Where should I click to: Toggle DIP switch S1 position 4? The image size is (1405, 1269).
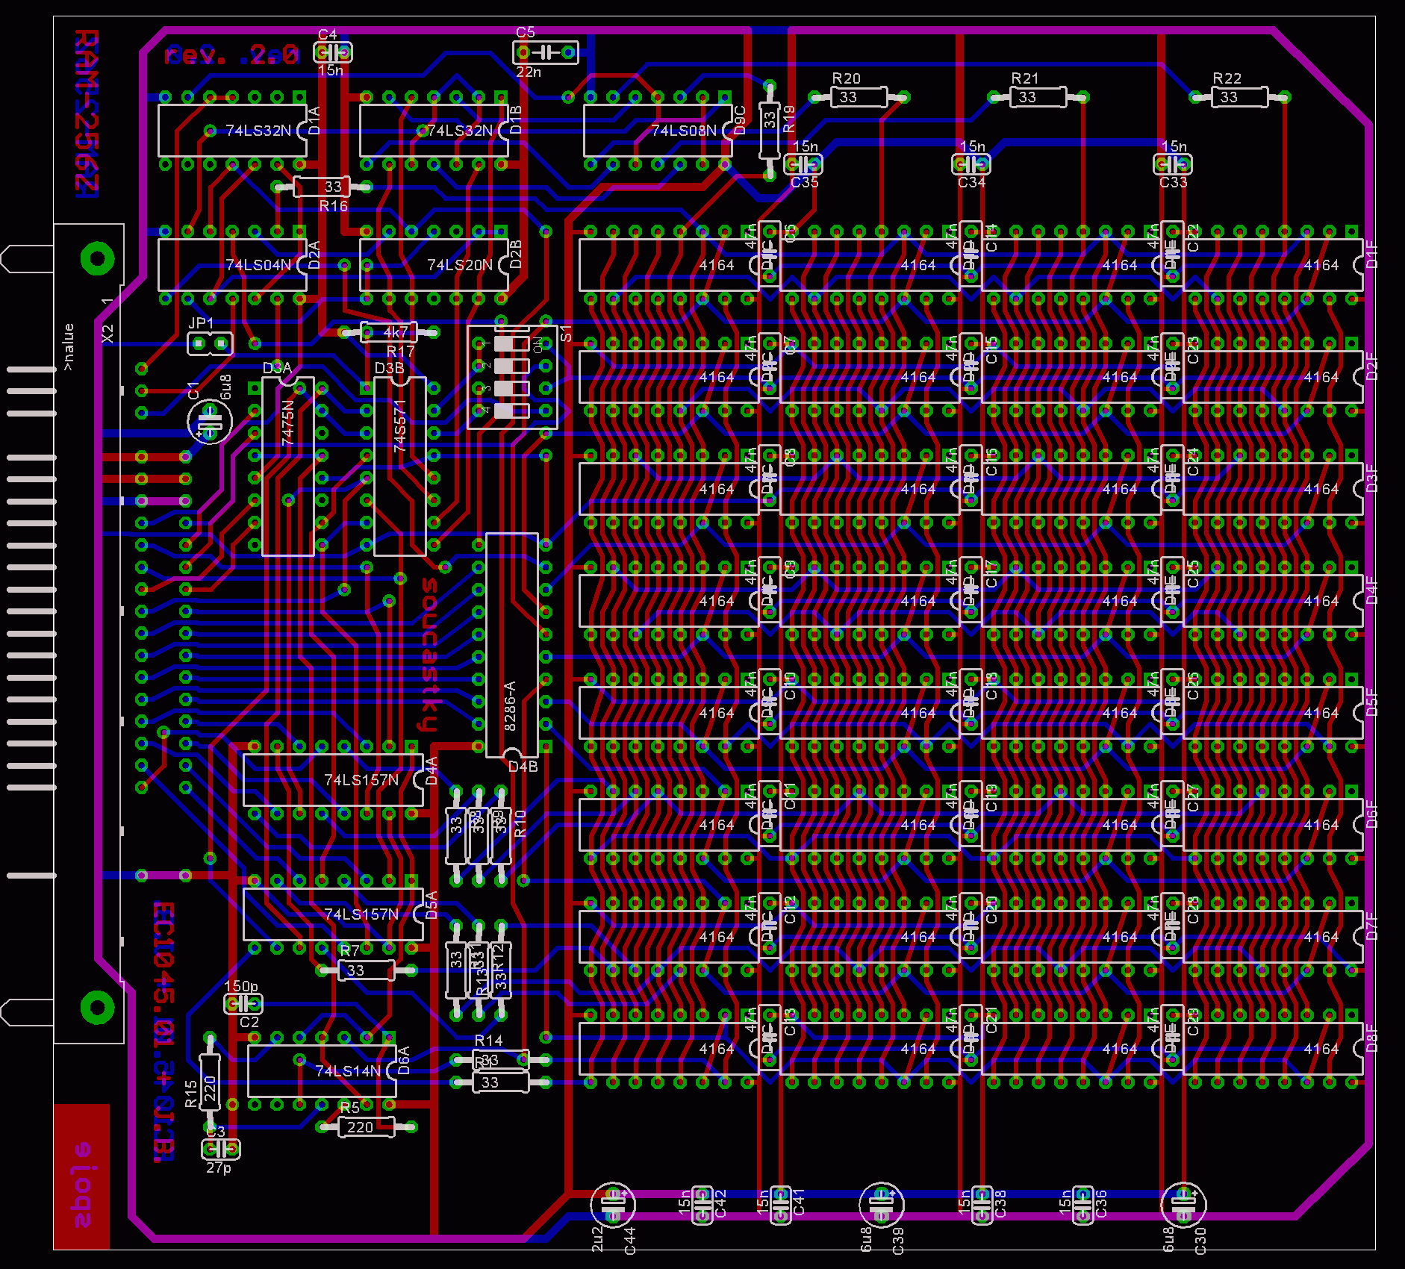point(511,411)
